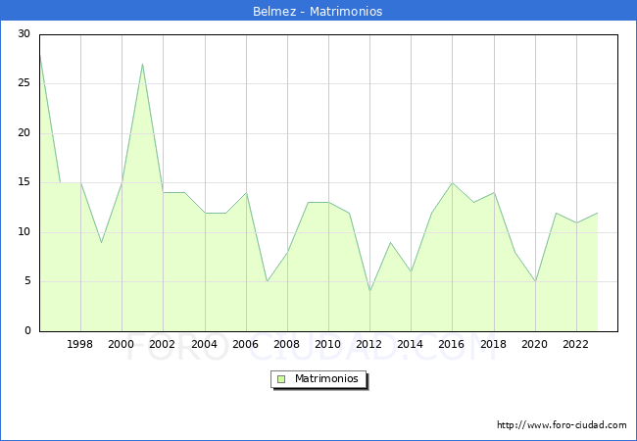Click the 2004 x-axis year label
The image size is (637, 441).
tap(205, 345)
